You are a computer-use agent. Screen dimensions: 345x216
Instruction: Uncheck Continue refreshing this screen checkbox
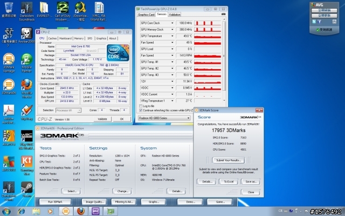[141, 110]
